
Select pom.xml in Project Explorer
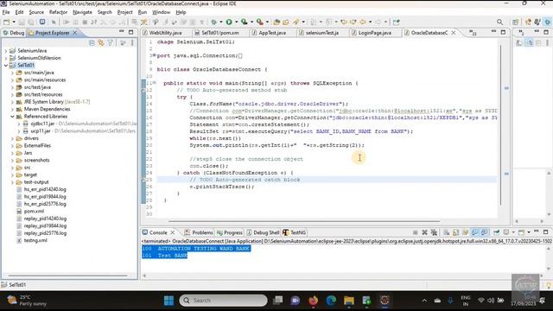(x=34, y=211)
